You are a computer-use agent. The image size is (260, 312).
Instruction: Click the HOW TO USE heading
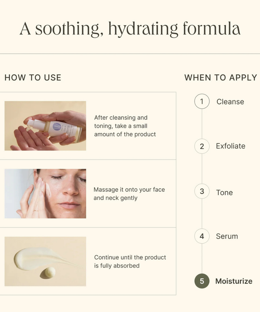[x=33, y=78]
